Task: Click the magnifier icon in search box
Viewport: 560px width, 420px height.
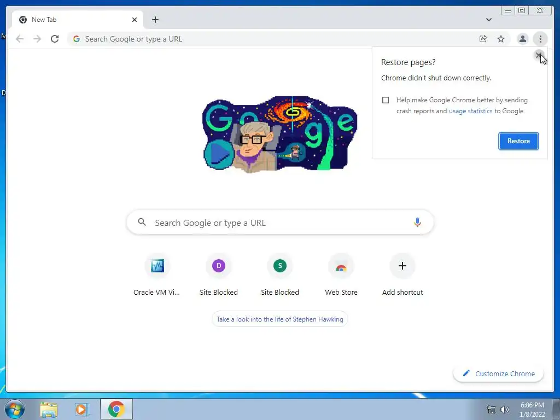Action: [142, 222]
